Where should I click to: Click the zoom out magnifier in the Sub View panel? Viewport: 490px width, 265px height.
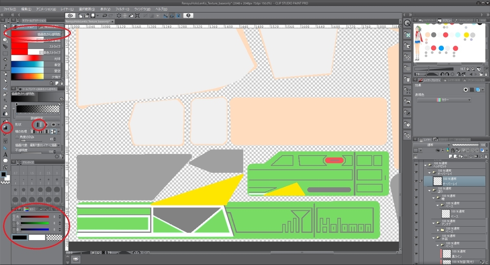tap(468, 69)
